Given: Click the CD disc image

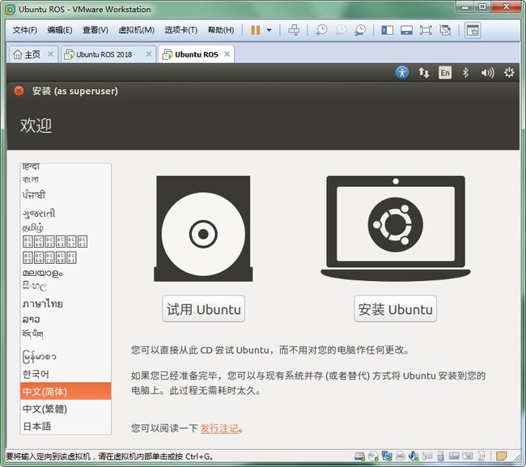Looking at the screenshot, I should 203,228.
